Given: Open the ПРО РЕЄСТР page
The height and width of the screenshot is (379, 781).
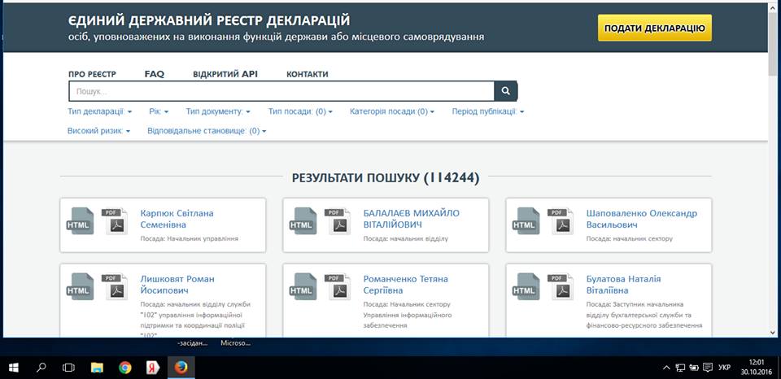Looking at the screenshot, I should [92, 74].
